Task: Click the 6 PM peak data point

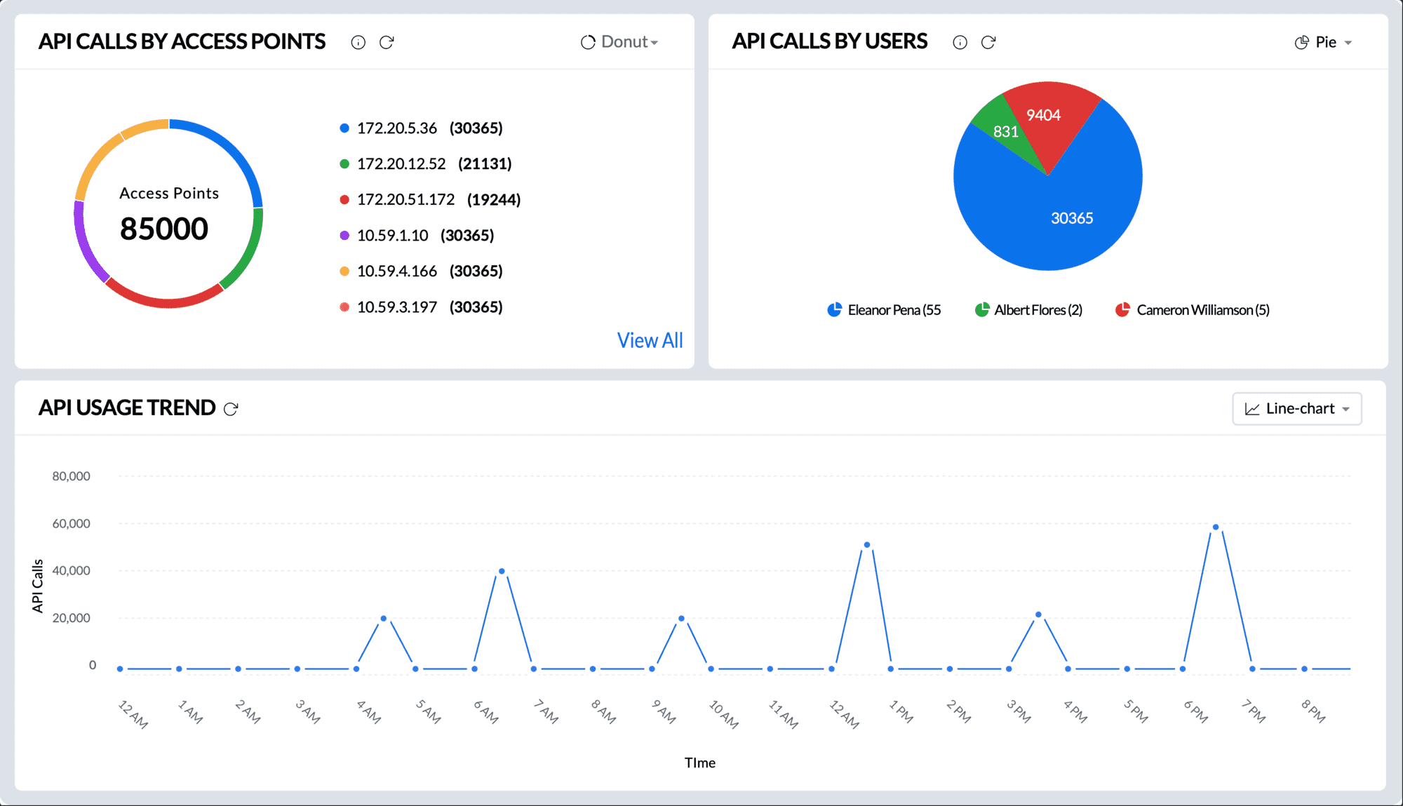Action: [x=1216, y=527]
